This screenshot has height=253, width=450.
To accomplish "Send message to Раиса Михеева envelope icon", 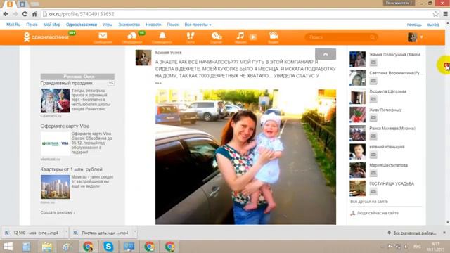I will coord(373,136).
